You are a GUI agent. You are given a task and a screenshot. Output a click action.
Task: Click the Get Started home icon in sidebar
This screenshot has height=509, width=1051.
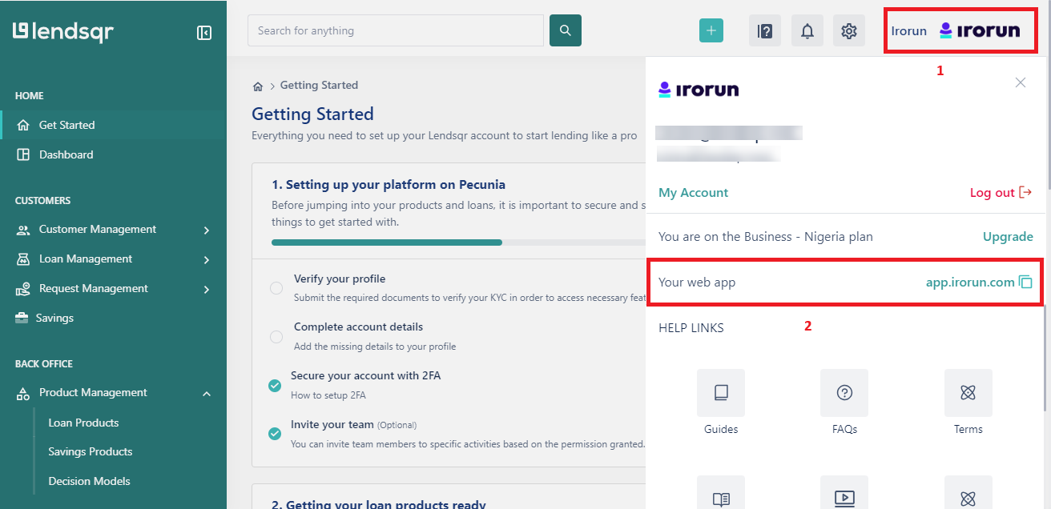[23, 125]
